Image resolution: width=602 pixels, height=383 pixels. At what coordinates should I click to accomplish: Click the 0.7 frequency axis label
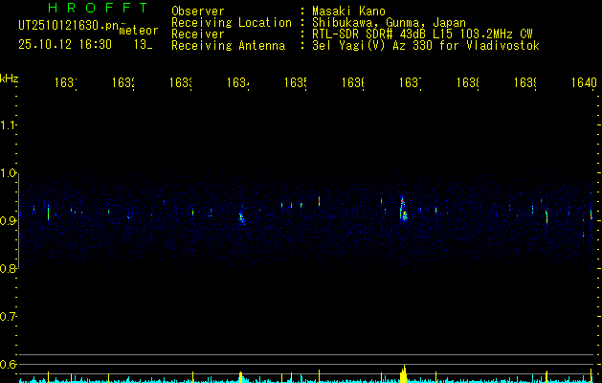coord(8,317)
